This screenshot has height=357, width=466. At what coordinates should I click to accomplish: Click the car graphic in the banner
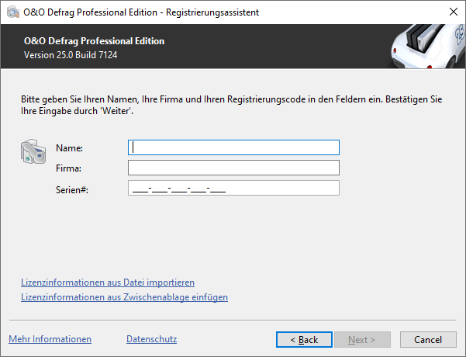pos(428,47)
